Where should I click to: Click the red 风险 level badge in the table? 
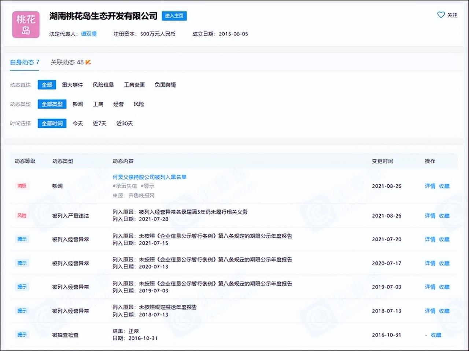pyautogui.click(x=22, y=216)
